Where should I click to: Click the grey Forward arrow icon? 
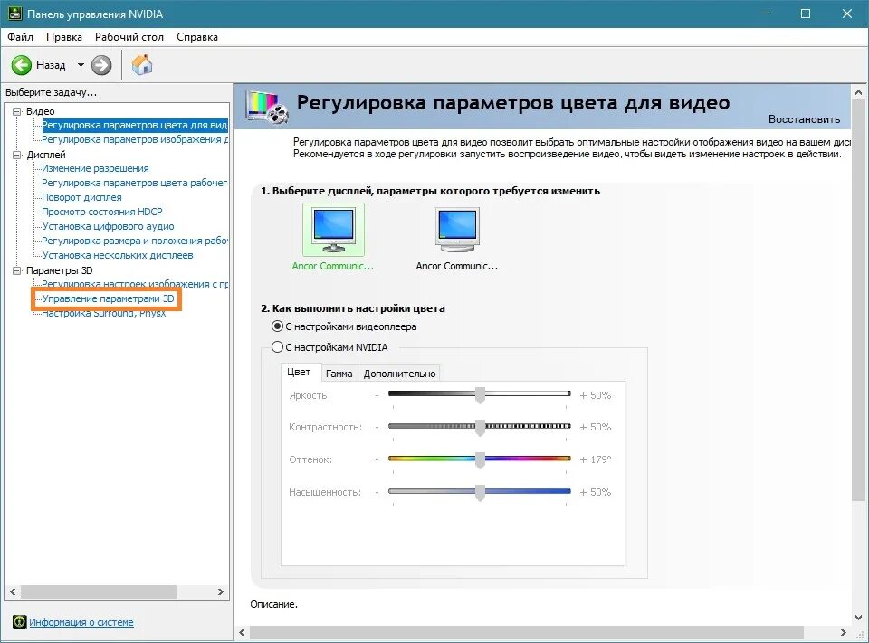coord(101,65)
